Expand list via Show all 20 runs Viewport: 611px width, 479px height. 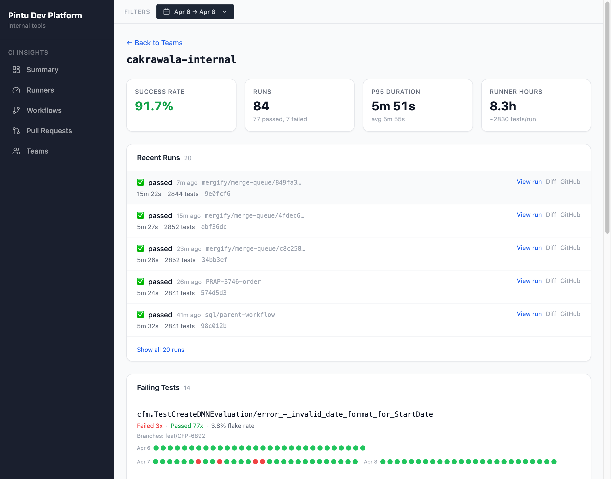[161, 350]
